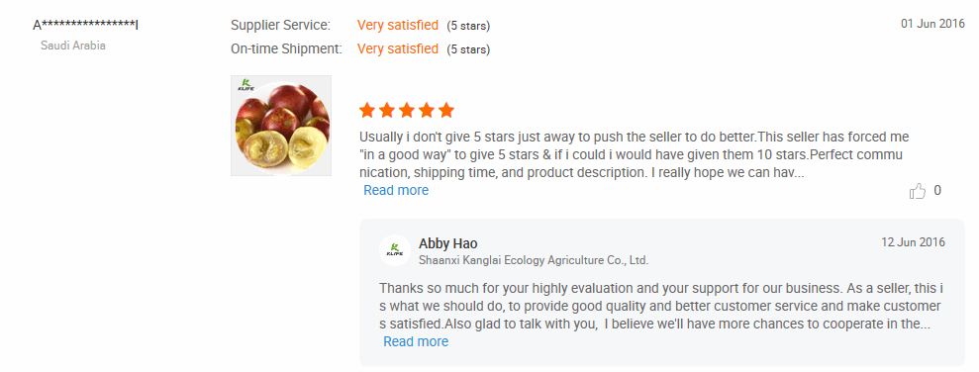Click Abby Hao's round KLIFE avatar
Screen dimensions: 979x372
(395, 250)
